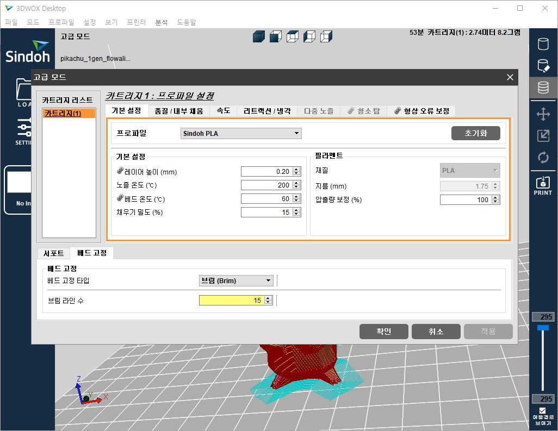Click the PRINT icon in right sidebar
Screen dimensions: 558x431
(543, 186)
